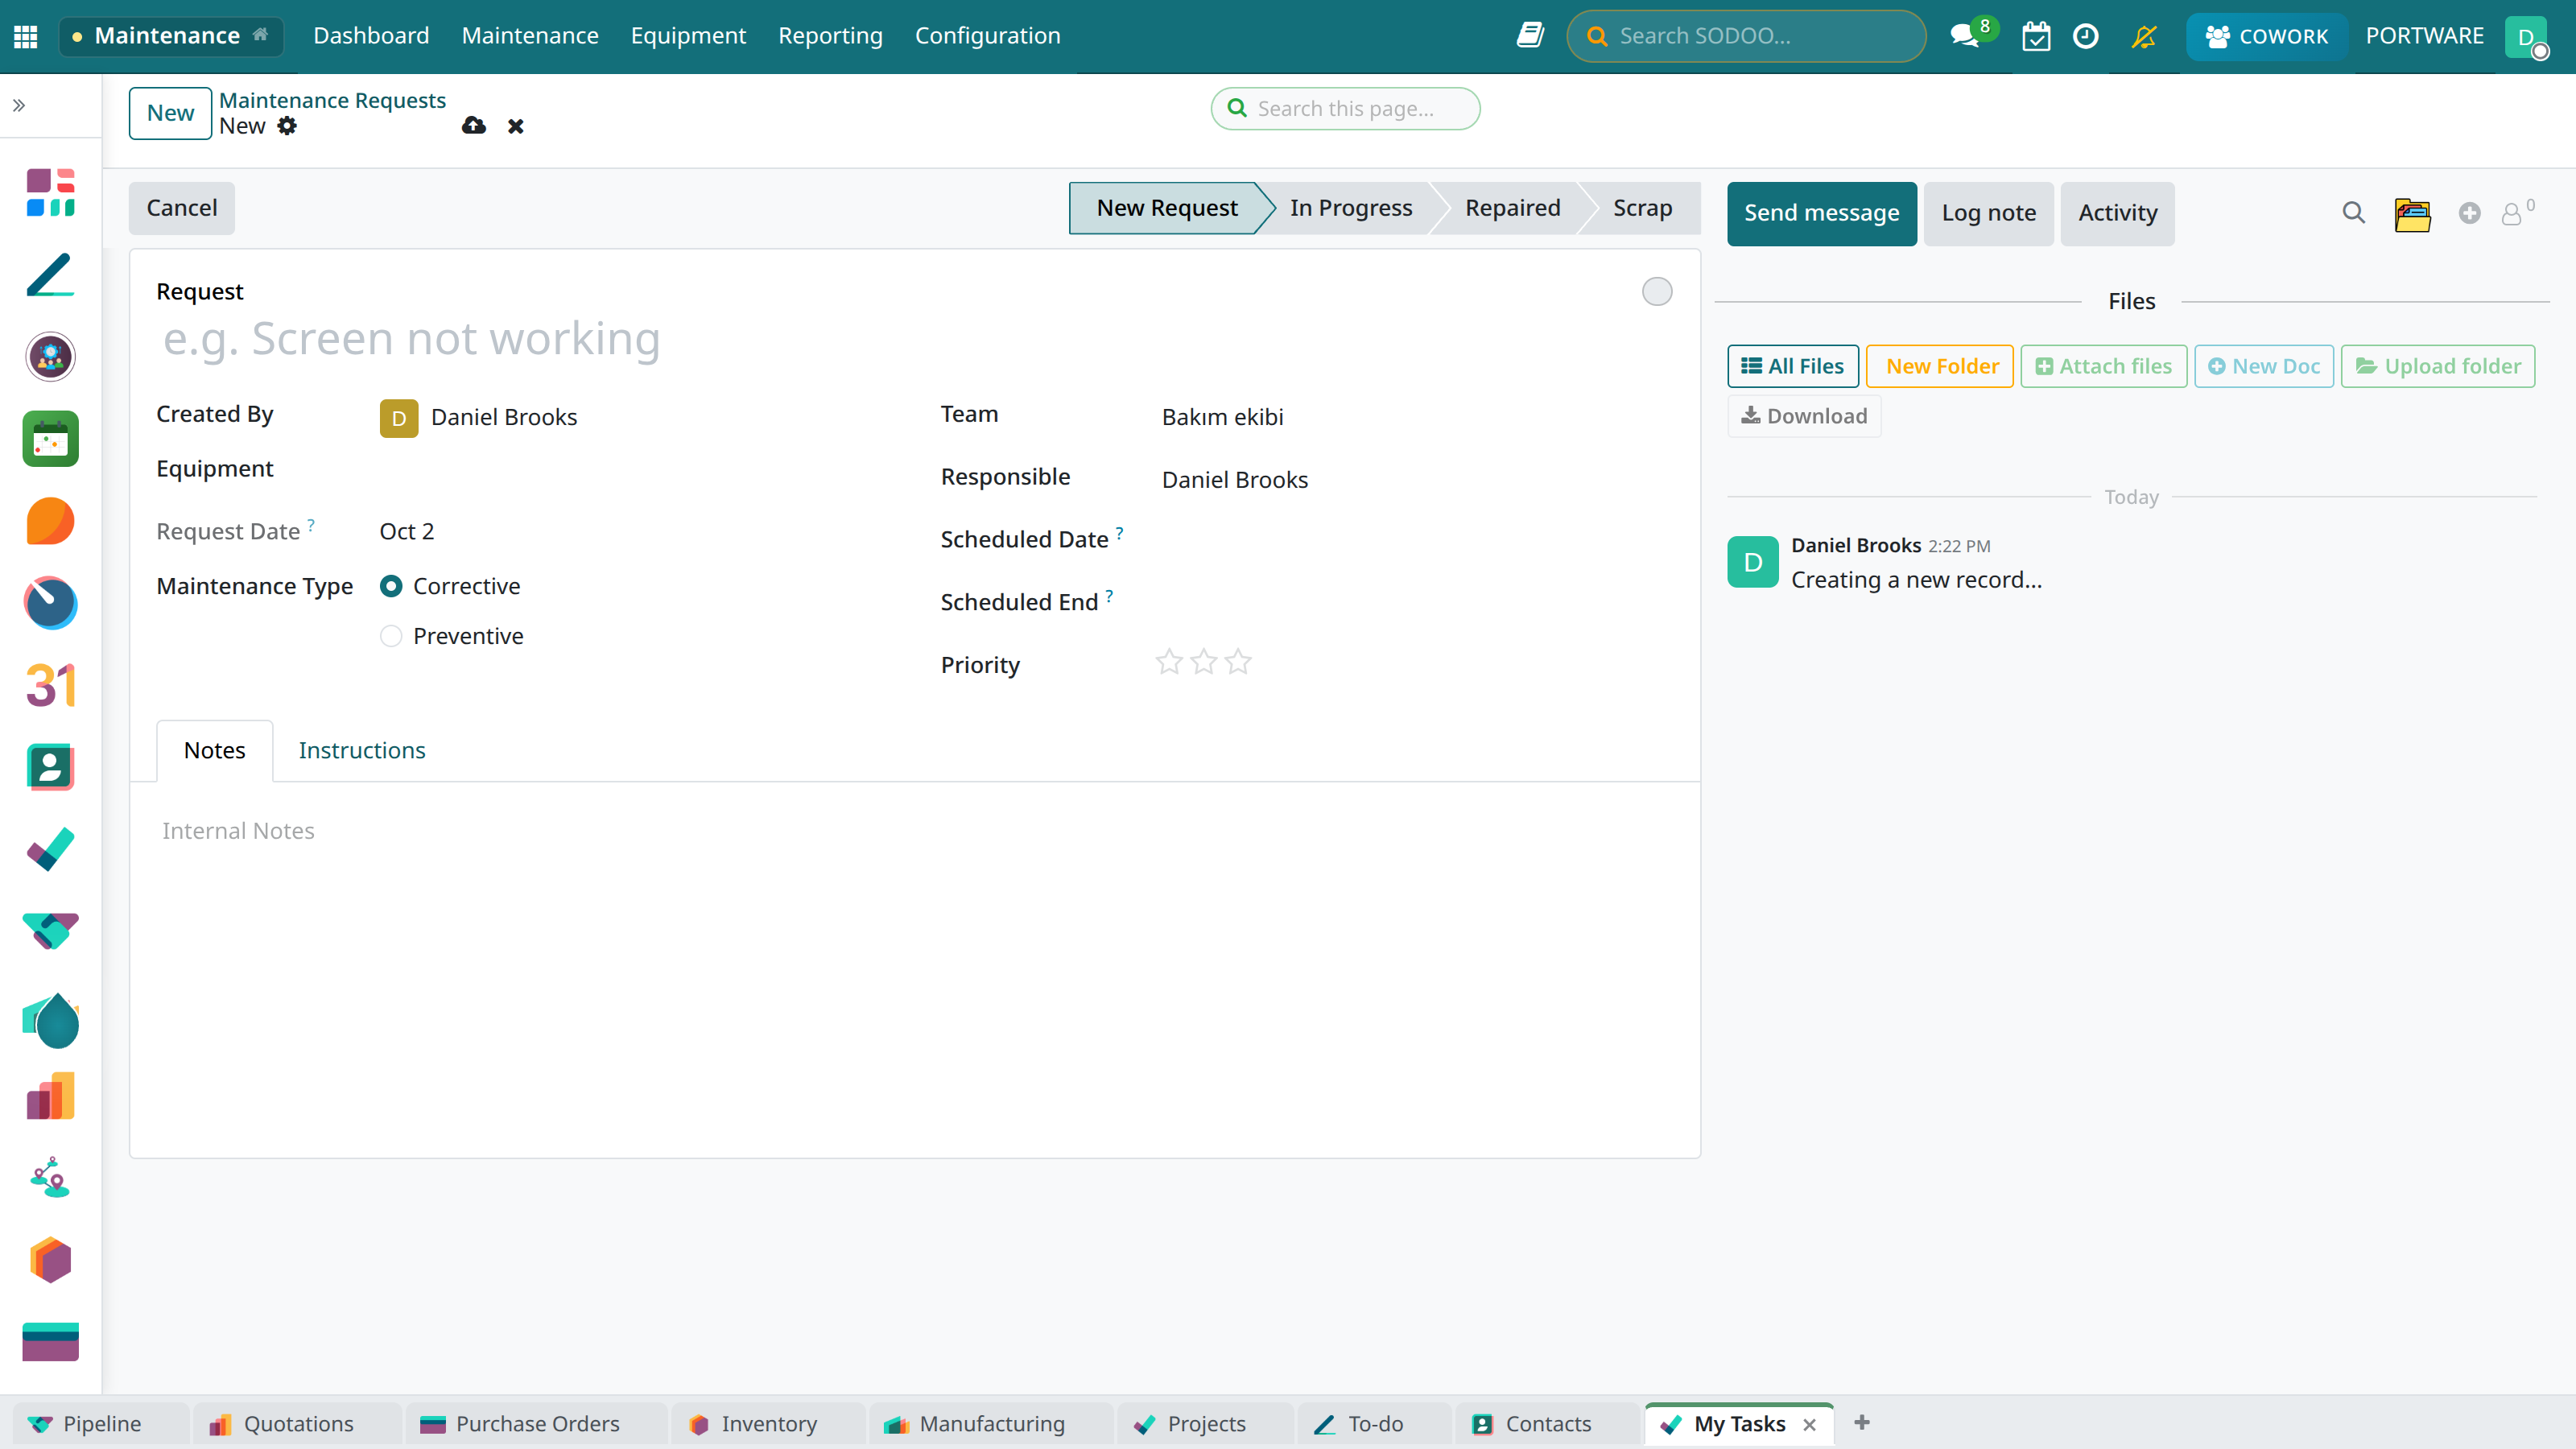
Task: Add a new bottom tab with plus
Action: tap(1861, 1422)
